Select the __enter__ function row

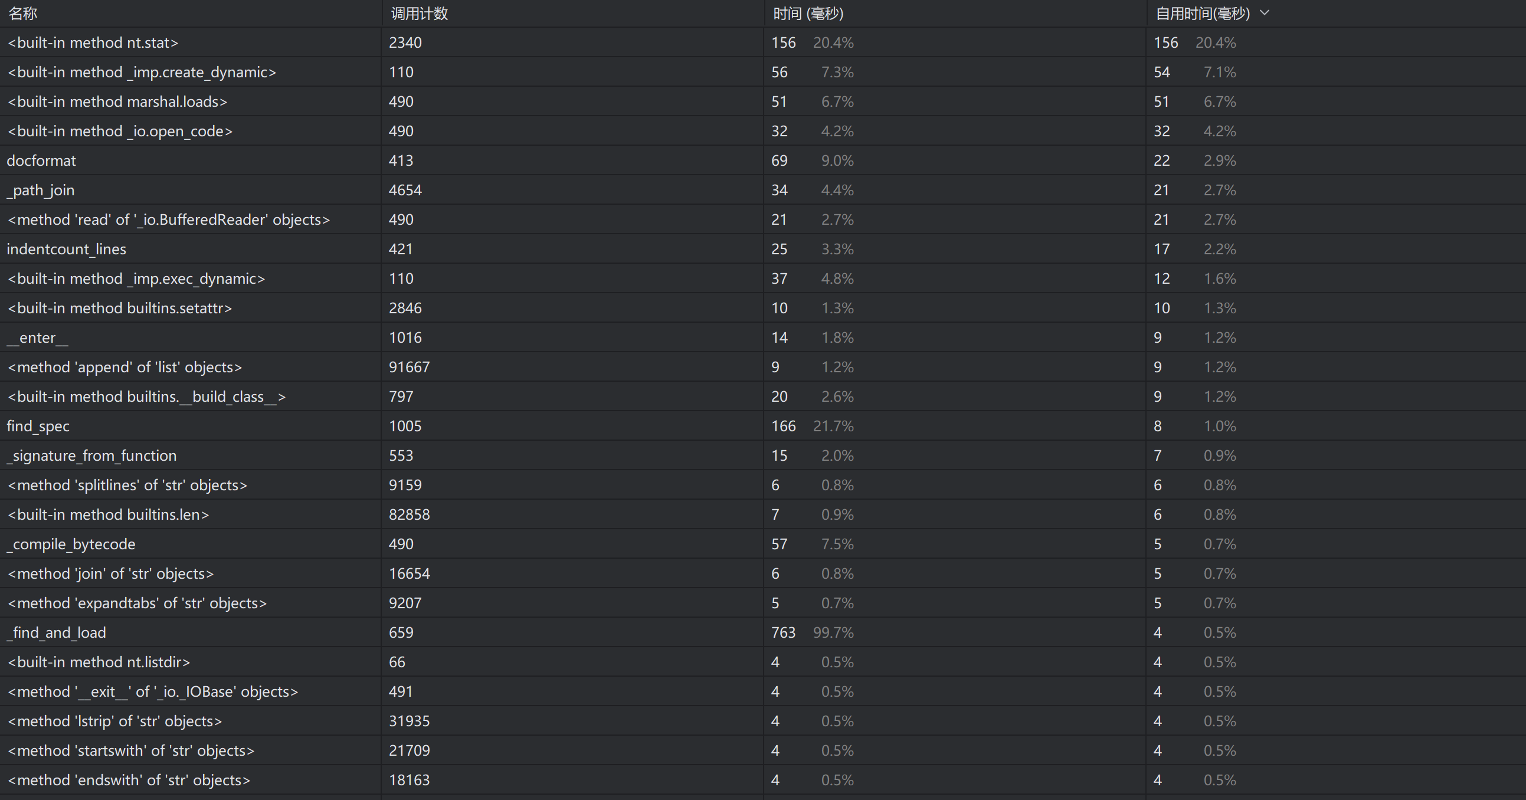37,337
